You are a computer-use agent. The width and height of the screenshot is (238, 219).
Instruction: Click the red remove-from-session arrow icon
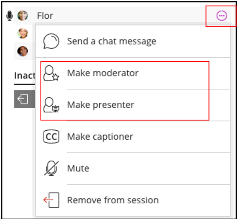click(x=51, y=200)
